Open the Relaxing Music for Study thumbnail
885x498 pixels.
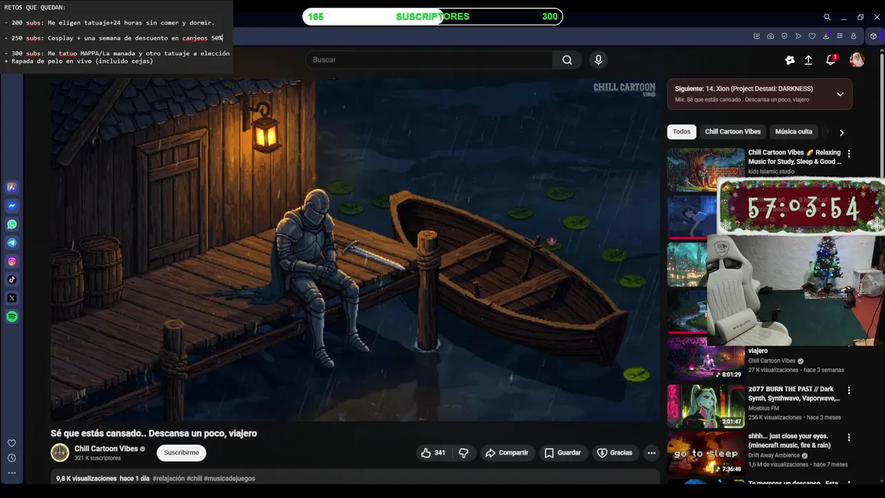706,169
